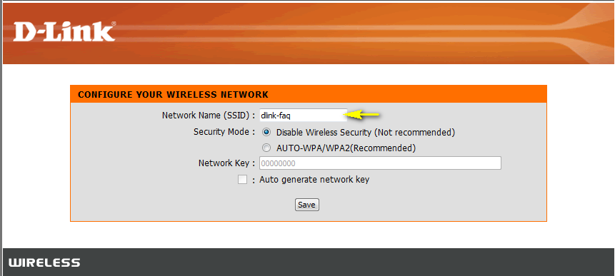The image size is (615, 276).
Task: Click the "Configure Your Wireless Network" header
Action: 173,94
